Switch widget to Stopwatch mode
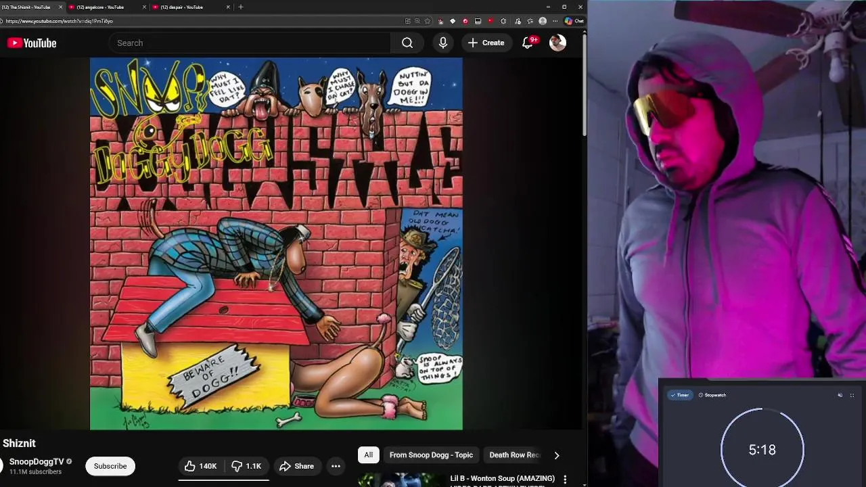866x487 pixels. pos(712,395)
